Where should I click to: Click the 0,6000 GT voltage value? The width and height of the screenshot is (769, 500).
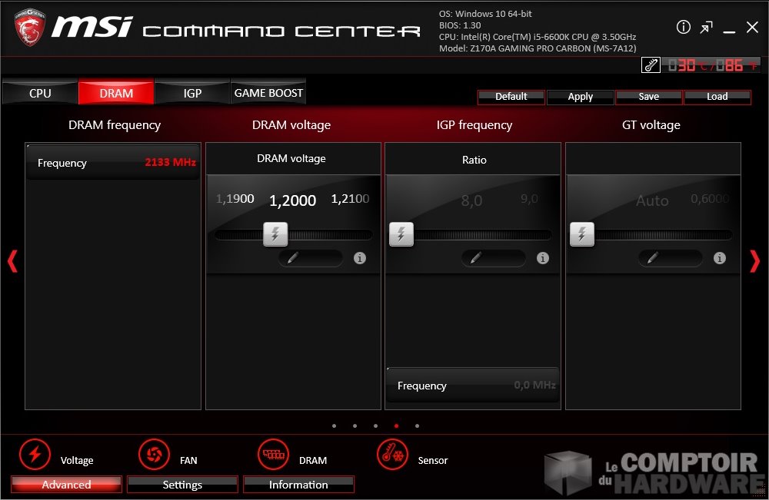click(x=710, y=199)
